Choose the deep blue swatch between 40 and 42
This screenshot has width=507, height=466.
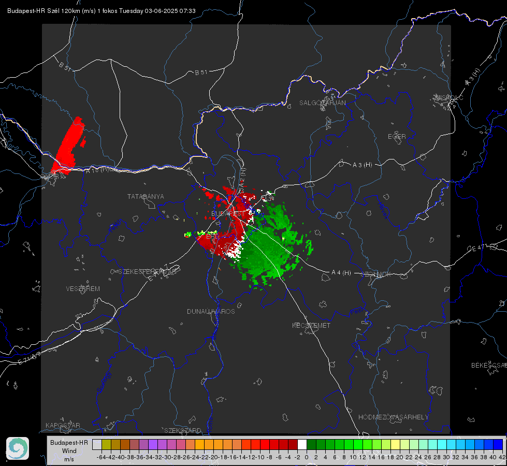point(498,445)
